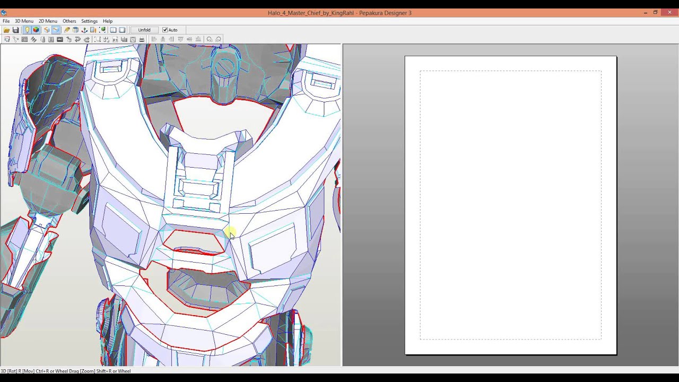Click the P.1 page number icon

click(115, 39)
